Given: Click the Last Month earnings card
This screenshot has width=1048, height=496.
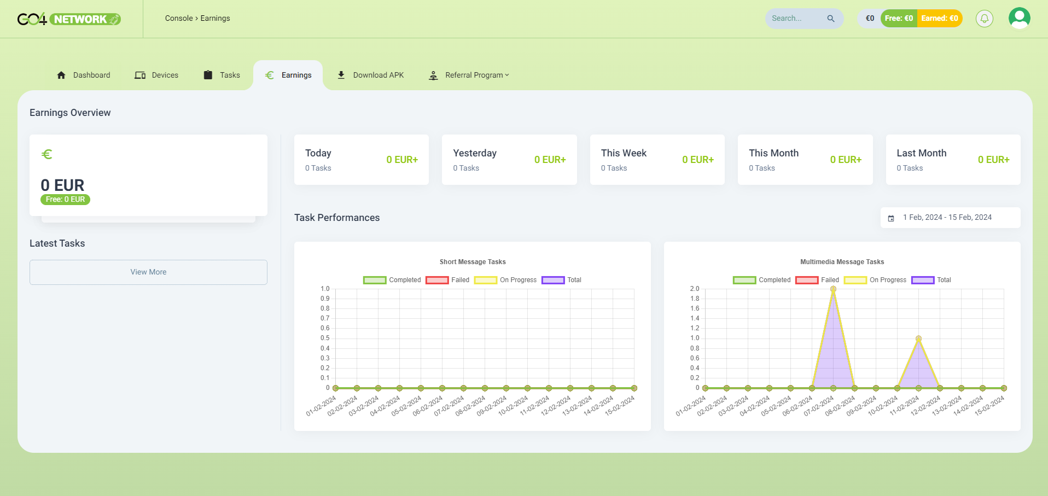Looking at the screenshot, I should [953, 160].
